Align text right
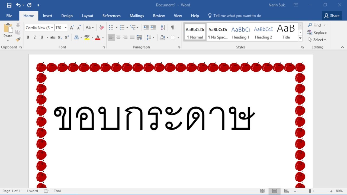Viewport: 347px width, 195px height. pyautogui.click(x=125, y=37)
